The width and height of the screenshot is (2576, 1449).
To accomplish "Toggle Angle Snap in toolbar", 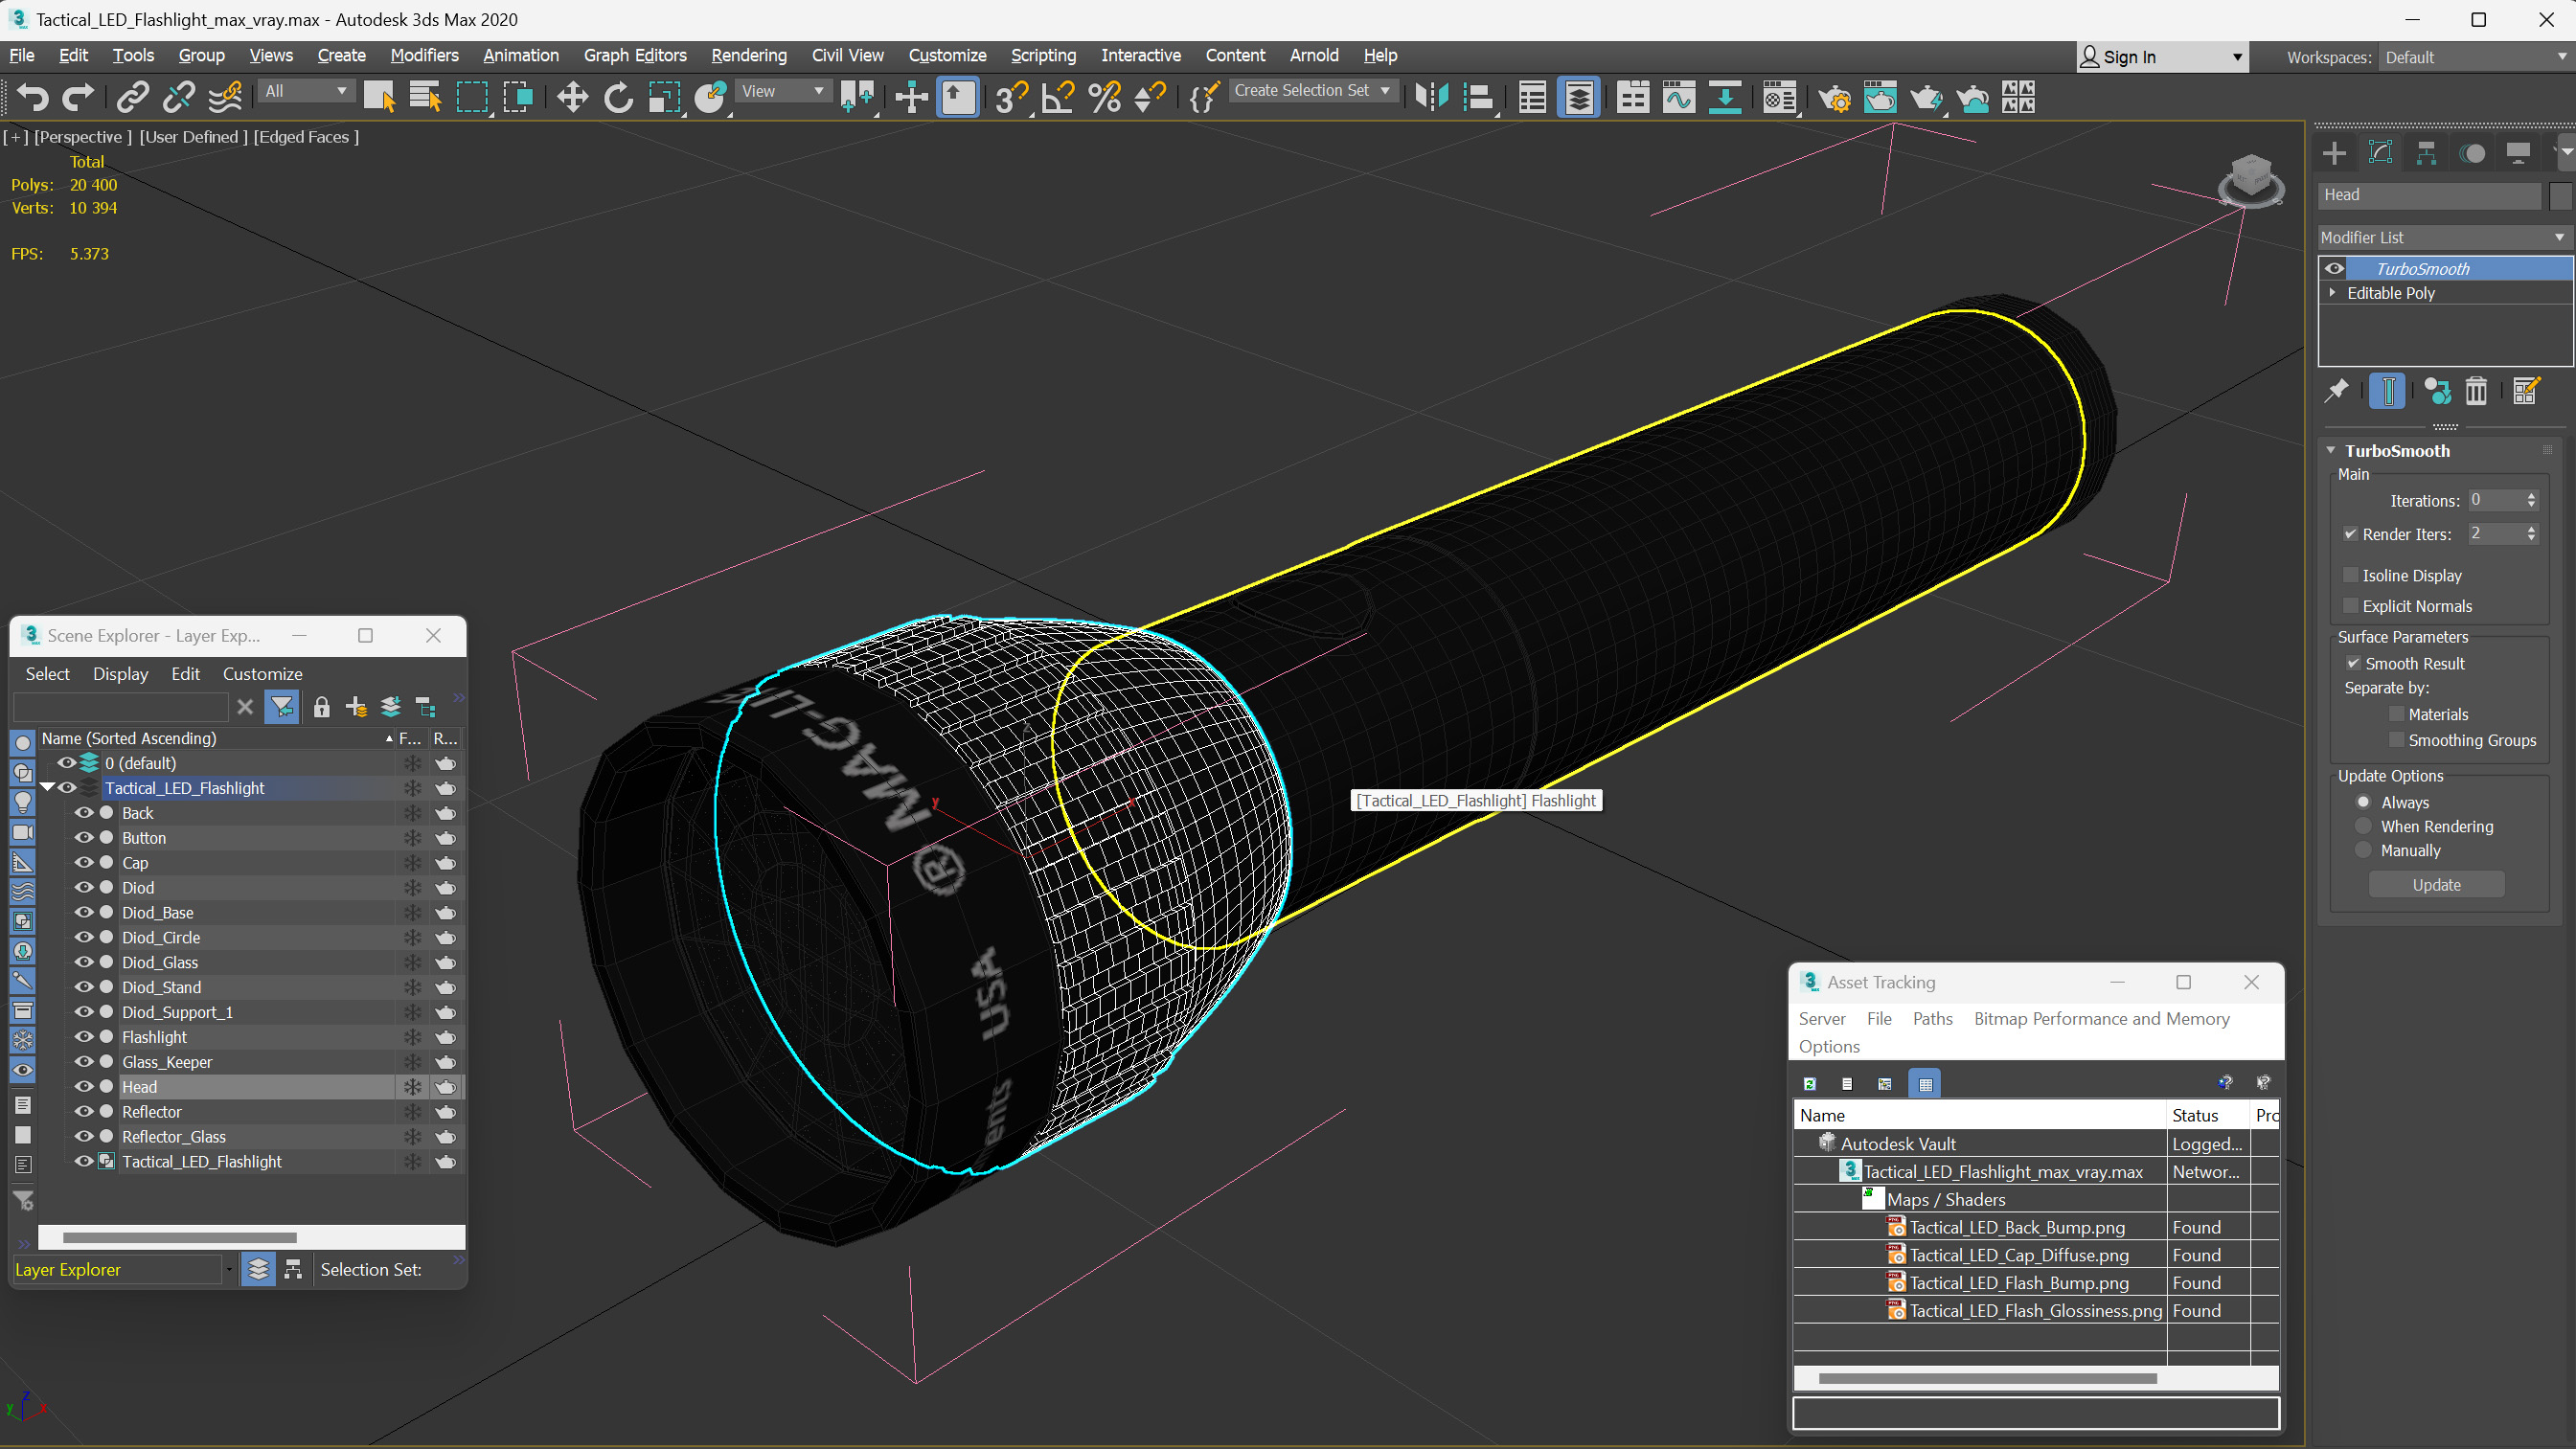I will 1058,97.
